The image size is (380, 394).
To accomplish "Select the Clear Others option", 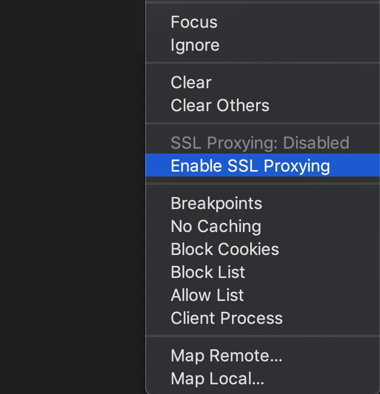I will point(262,105).
